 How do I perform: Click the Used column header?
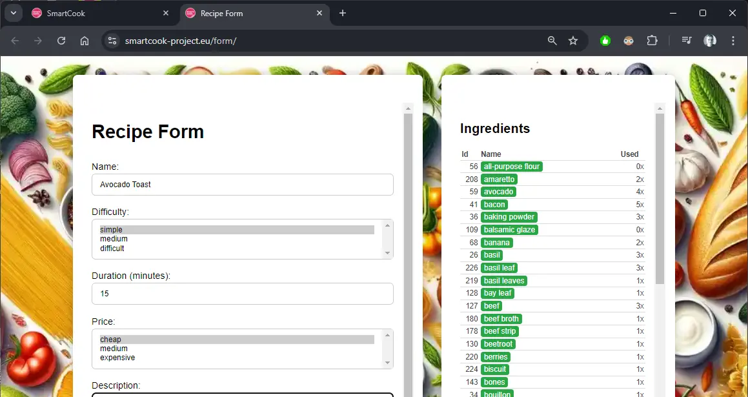click(629, 154)
